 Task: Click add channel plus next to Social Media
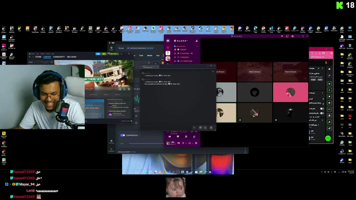point(197,46)
